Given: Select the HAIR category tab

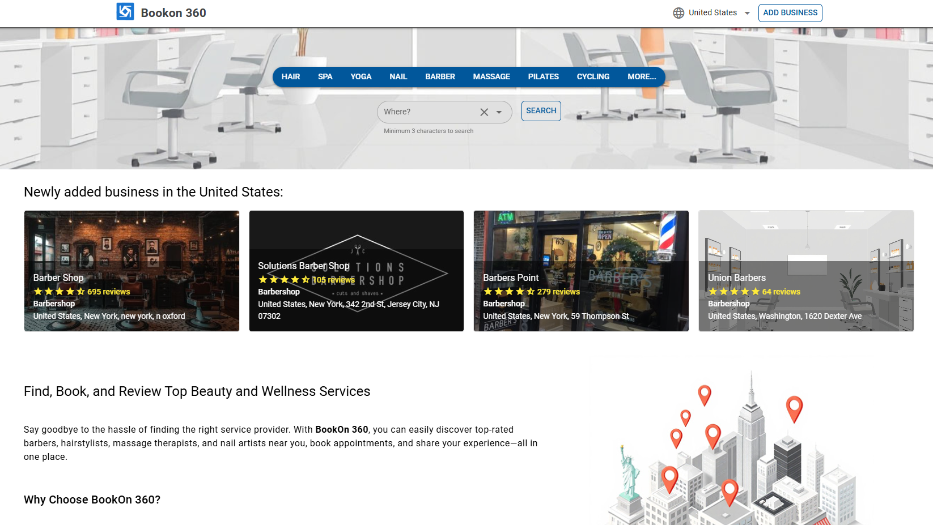Looking at the screenshot, I should (x=291, y=77).
